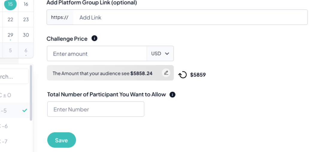Select date 30 in the calendar
Screen dimensions: 312x152
(26, 35)
